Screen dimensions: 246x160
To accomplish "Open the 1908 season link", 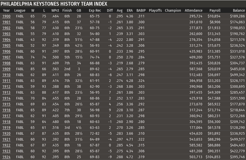I will point(6,63).
